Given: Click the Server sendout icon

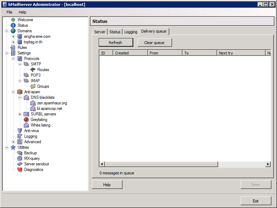Looking at the screenshot, I should (20, 164).
